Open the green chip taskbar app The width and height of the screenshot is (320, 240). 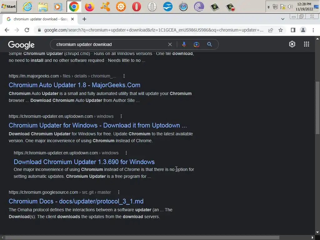[214, 7]
